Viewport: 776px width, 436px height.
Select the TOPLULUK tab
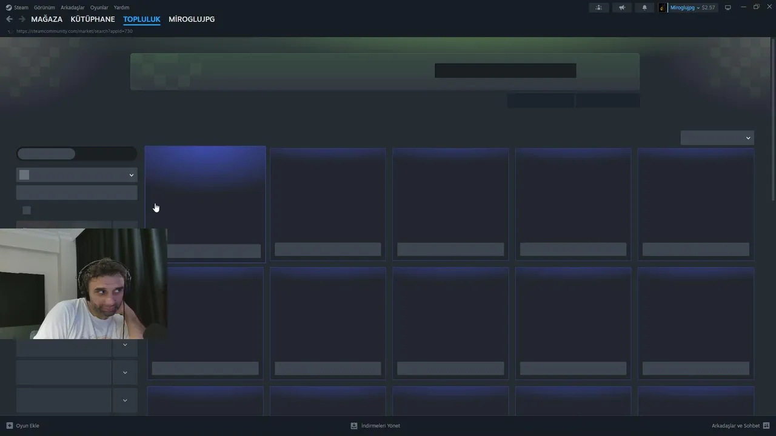[x=142, y=19]
